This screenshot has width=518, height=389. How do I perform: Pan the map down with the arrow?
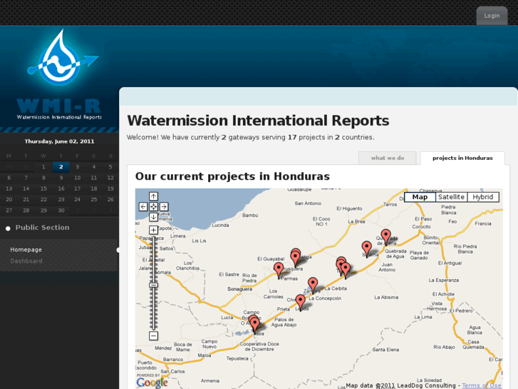click(153, 217)
